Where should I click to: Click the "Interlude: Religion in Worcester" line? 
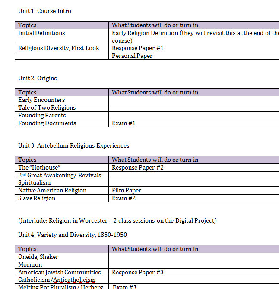tap(117, 220)
